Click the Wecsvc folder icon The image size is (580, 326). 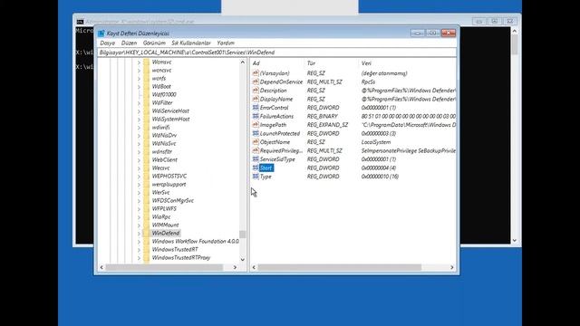coord(147,168)
